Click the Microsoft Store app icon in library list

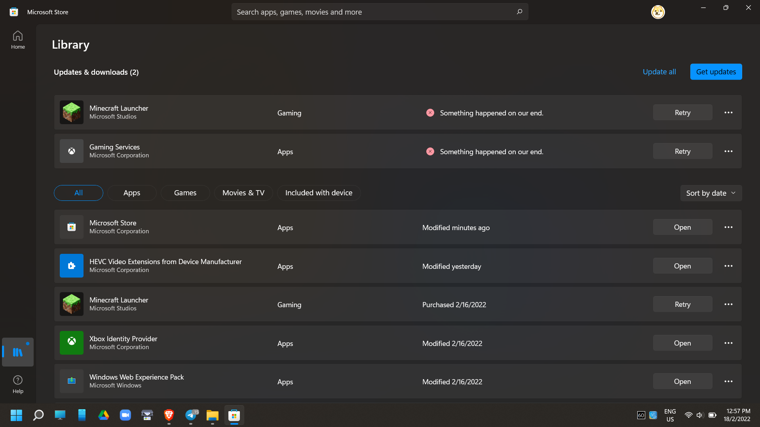[72, 227]
